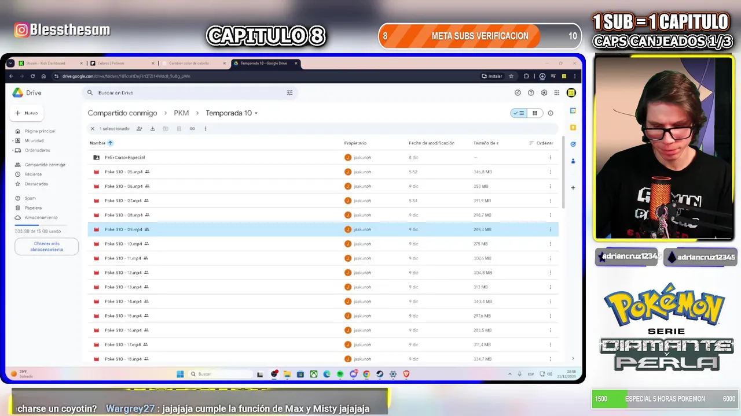The width and height of the screenshot is (741, 416).
Task: Clear the selection with the X icon
Action: [92, 129]
